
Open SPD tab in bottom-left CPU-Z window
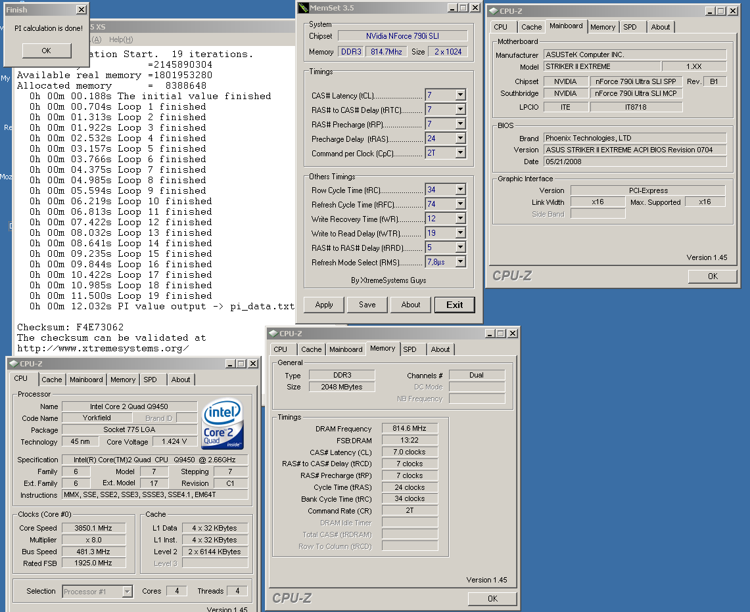coord(150,380)
